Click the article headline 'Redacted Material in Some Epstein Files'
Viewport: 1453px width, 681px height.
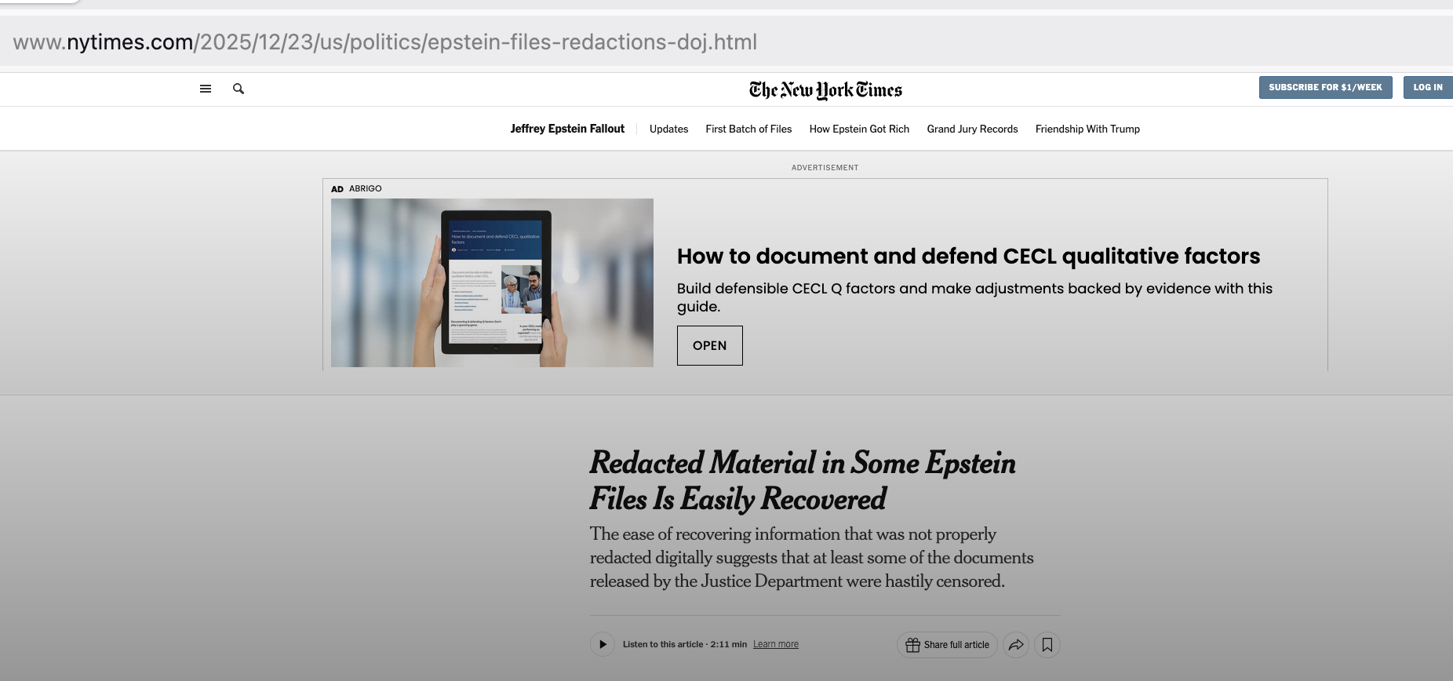pos(803,481)
